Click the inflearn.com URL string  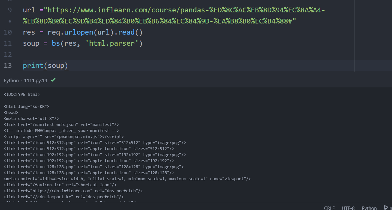click(x=174, y=16)
